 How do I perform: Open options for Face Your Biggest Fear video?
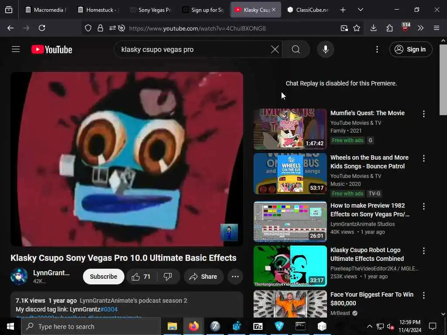[423, 295]
